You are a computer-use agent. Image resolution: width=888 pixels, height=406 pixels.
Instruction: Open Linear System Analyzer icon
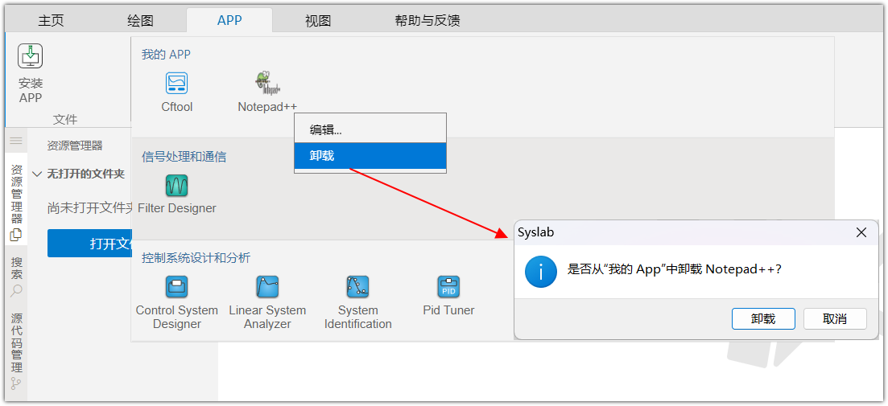click(x=267, y=287)
